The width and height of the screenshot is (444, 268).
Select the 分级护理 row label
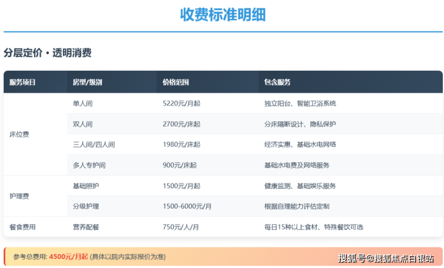coord(86,206)
